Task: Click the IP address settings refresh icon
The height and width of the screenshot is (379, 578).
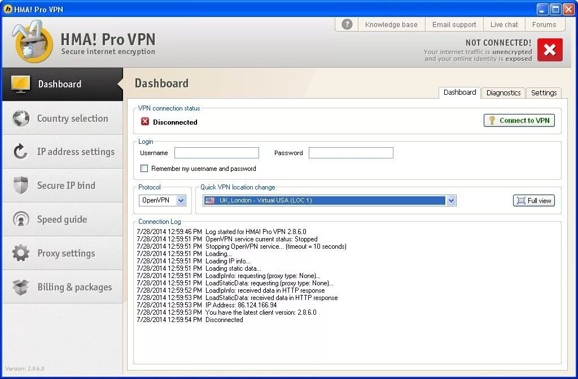Action: [21, 152]
